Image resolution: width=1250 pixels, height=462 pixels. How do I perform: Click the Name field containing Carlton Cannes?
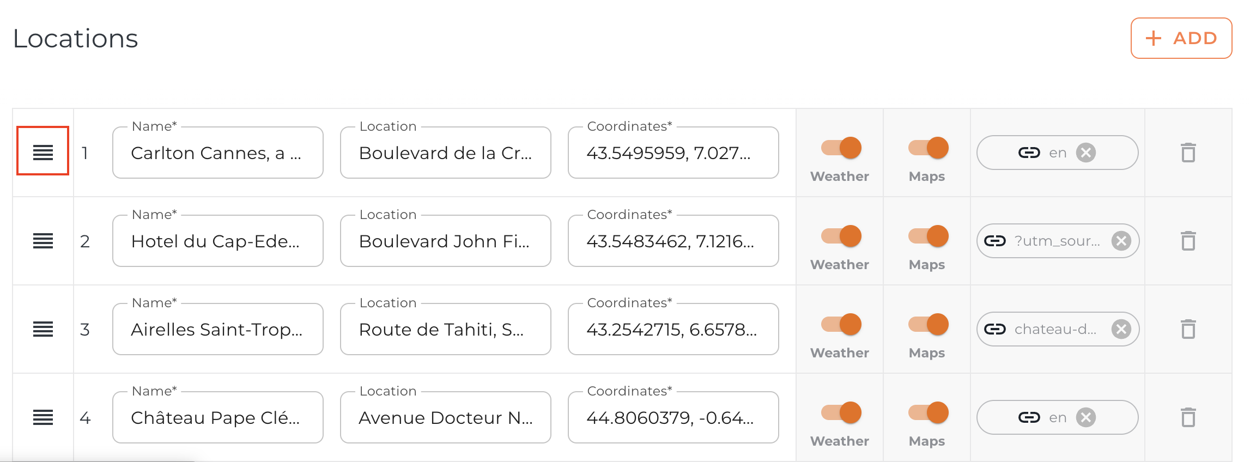[x=217, y=153]
